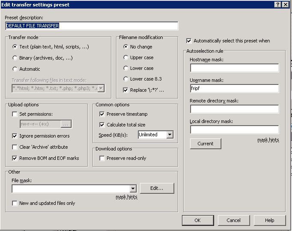Open mask hints link under Autoselection rule
The width and height of the screenshot is (292, 231).
pos(268,140)
